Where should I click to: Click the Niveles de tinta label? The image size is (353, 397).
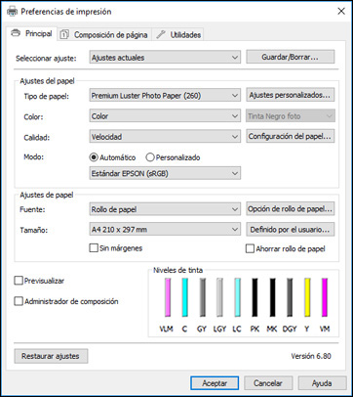177,270
